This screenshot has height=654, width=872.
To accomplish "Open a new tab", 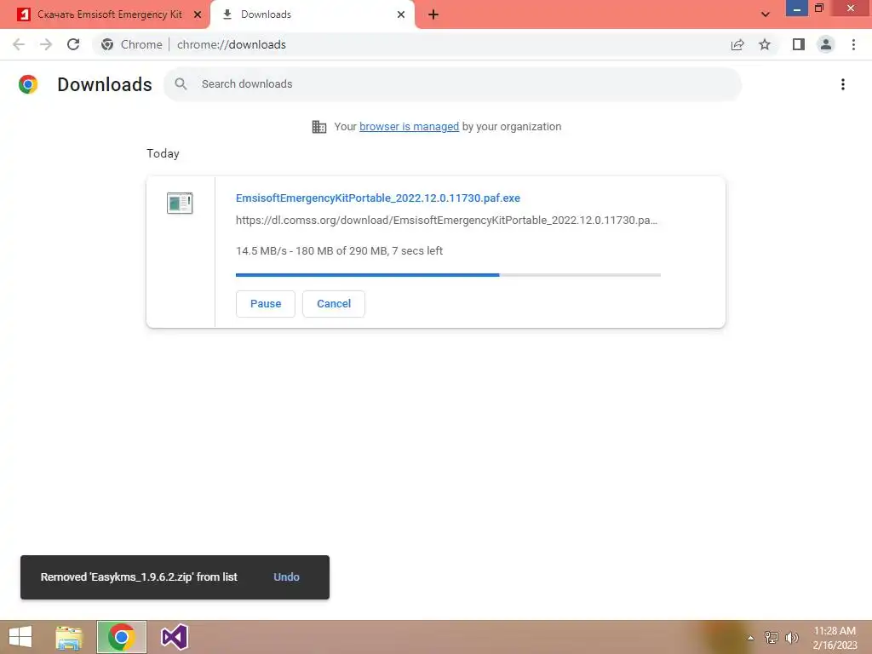I will (x=433, y=14).
